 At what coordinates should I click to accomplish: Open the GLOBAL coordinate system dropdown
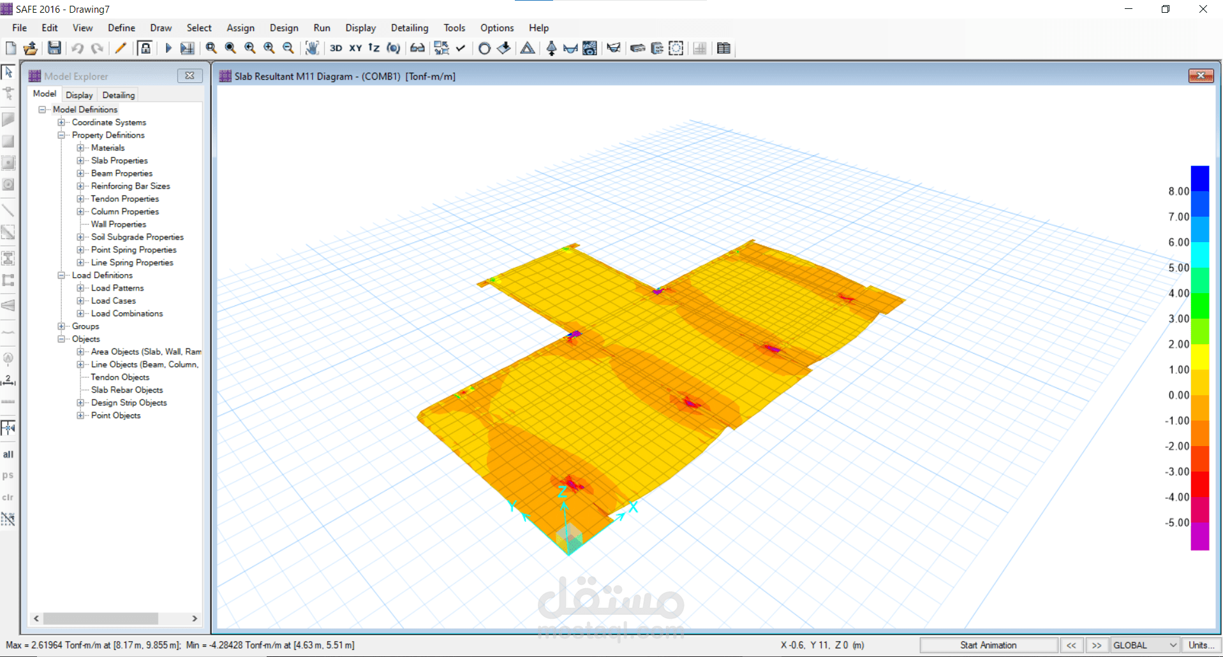click(x=1145, y=645)
